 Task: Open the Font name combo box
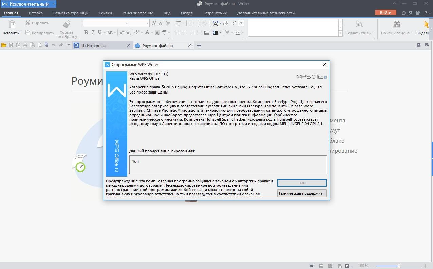[106, 23]
